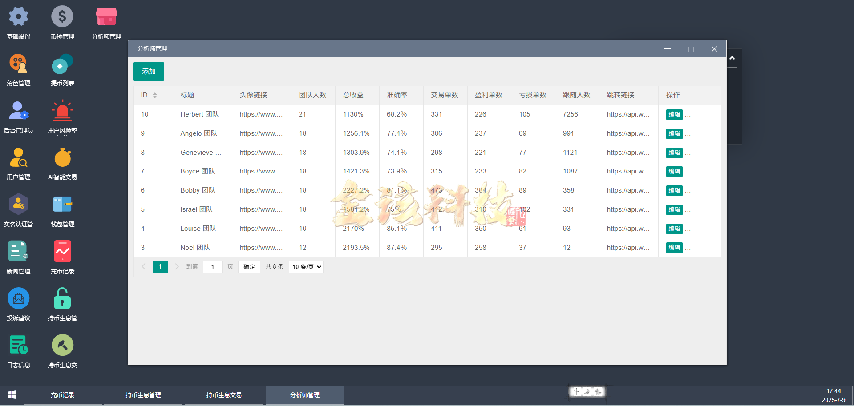Open the 10 条/页 page size dropdown

pyautogui.click(x=306, y=267)
